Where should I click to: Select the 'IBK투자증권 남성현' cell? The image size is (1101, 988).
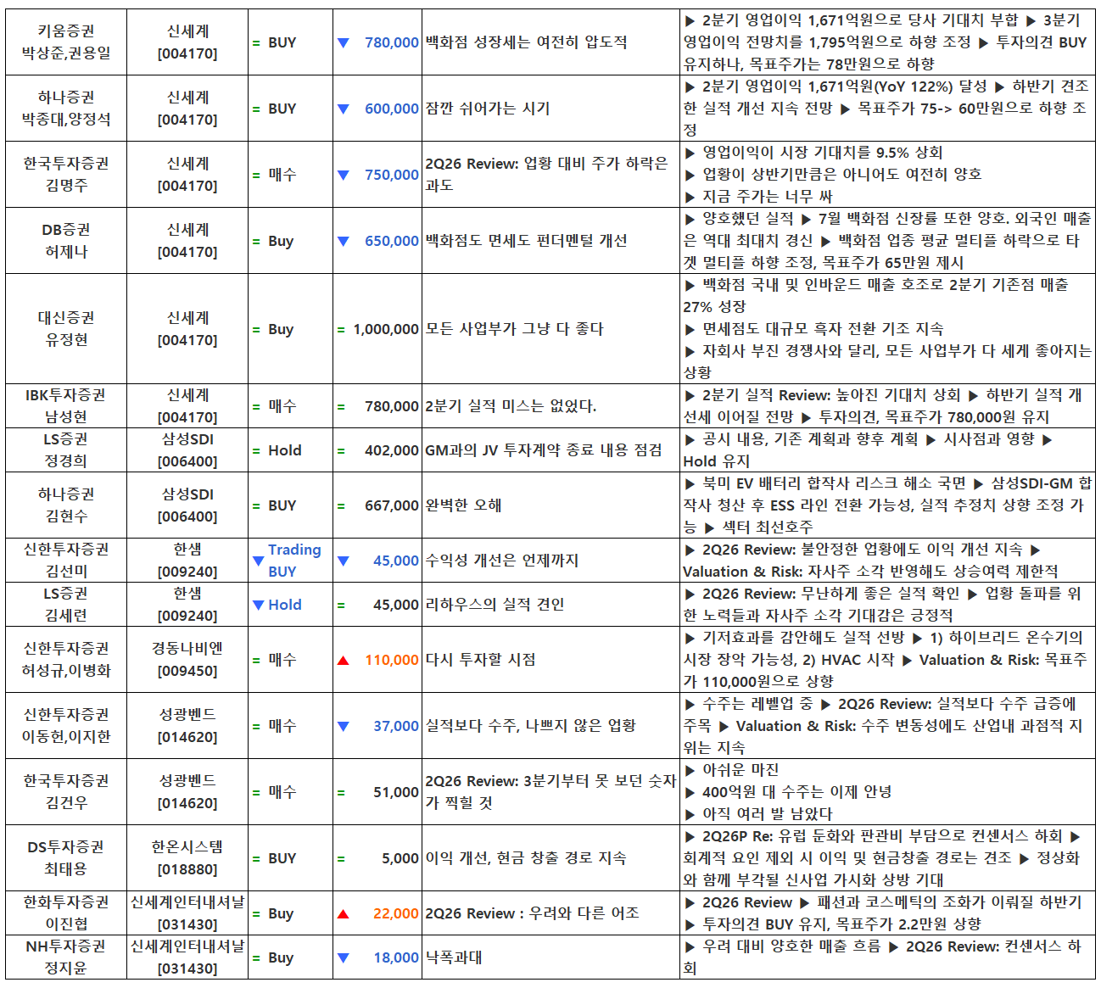(x=66, y=406)
